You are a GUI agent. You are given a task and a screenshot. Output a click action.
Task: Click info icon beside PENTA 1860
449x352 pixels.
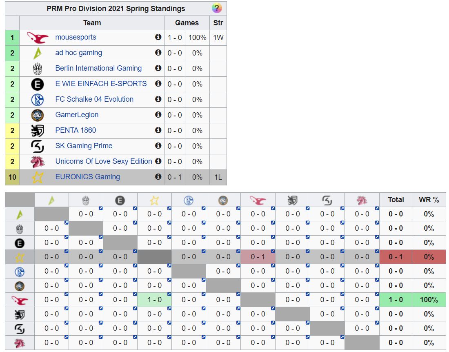[158, 130]
